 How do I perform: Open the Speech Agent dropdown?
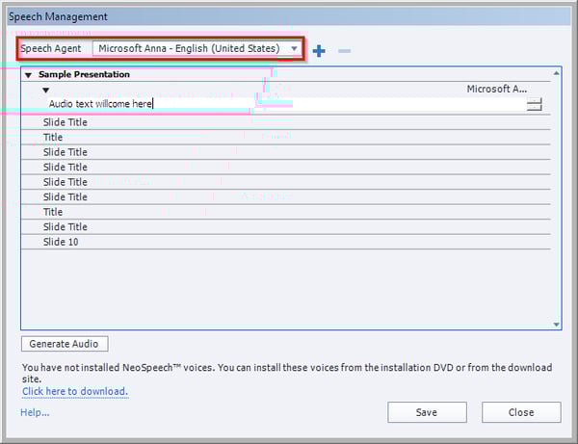197,48
